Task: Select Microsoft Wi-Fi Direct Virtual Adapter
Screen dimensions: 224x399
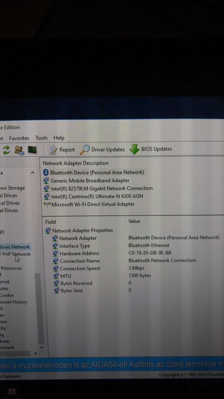Action: pos(89,204)
